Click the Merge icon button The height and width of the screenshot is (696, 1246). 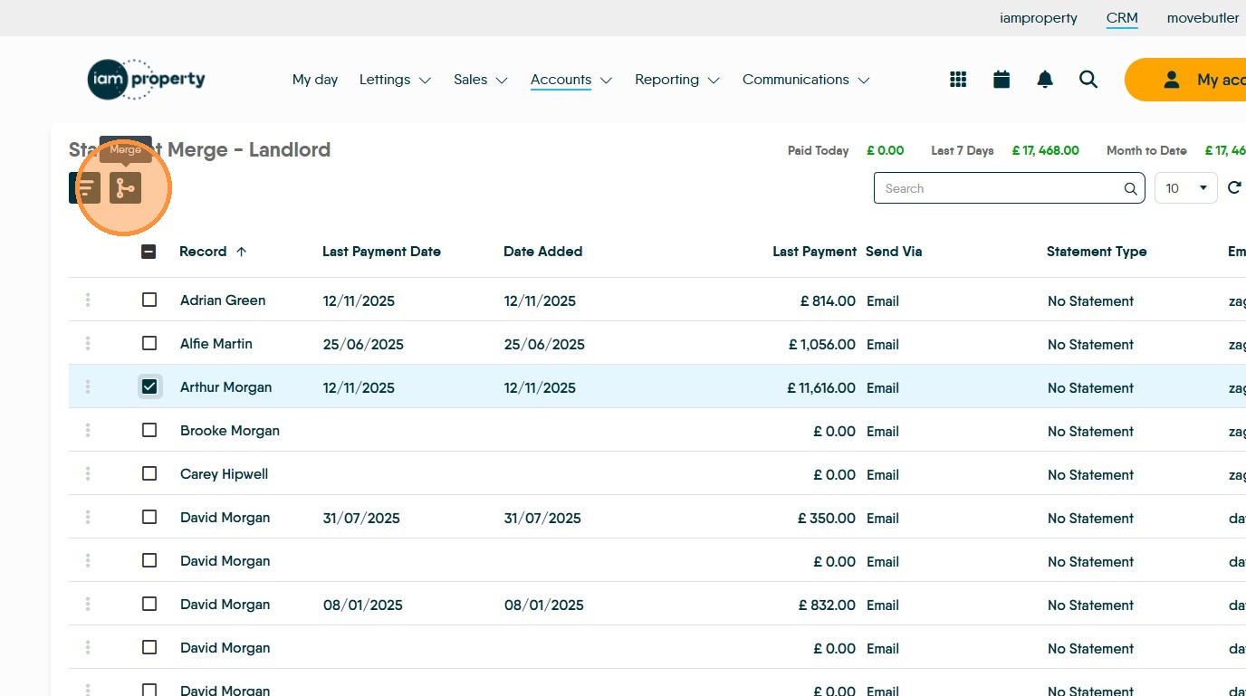[125, 188]
